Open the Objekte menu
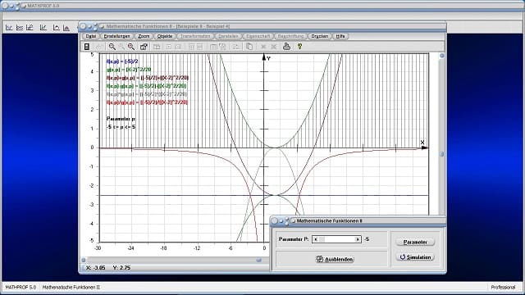Image resolution: width=525 pixels, height=295 pixels. (x=165, y=36)
